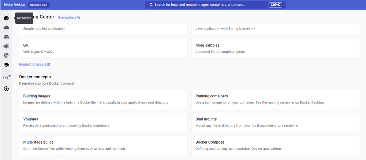Open the Containers view in sidebar
366x160 pixels.
(6, 18)
